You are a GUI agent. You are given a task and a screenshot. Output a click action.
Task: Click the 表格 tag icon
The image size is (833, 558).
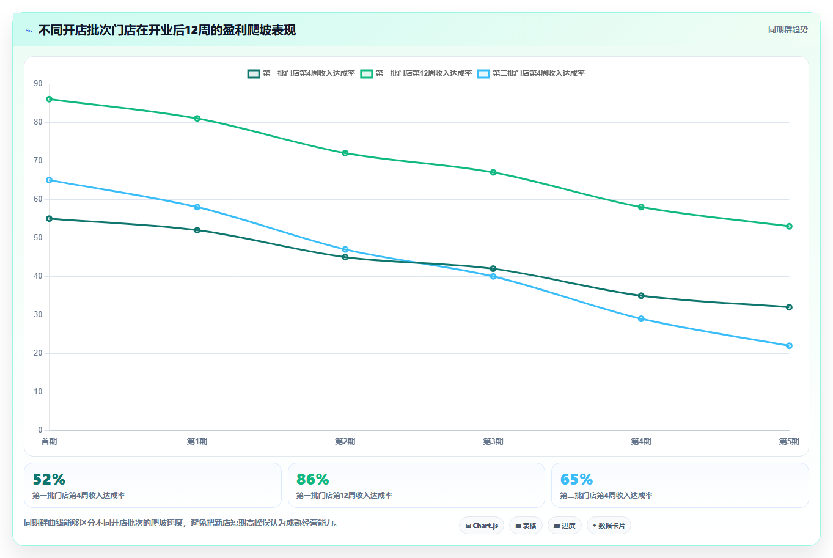tap(518, 526)
